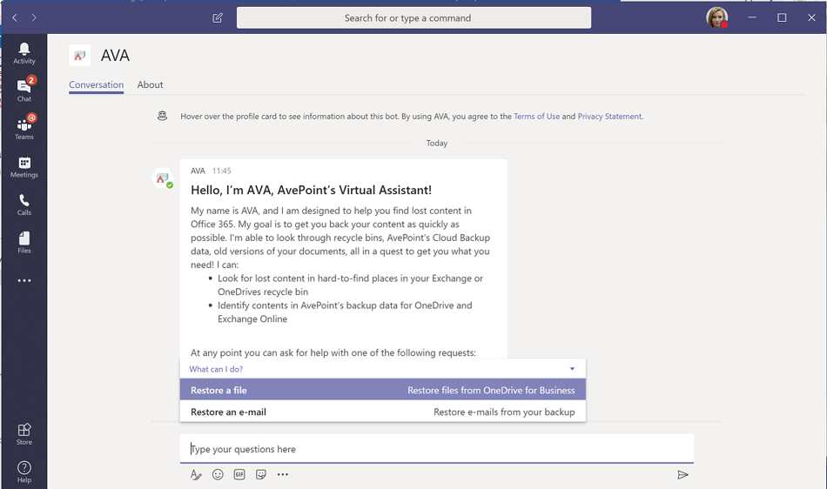
Task: Open Chat with two unread messages
Action: pos(24,90)
